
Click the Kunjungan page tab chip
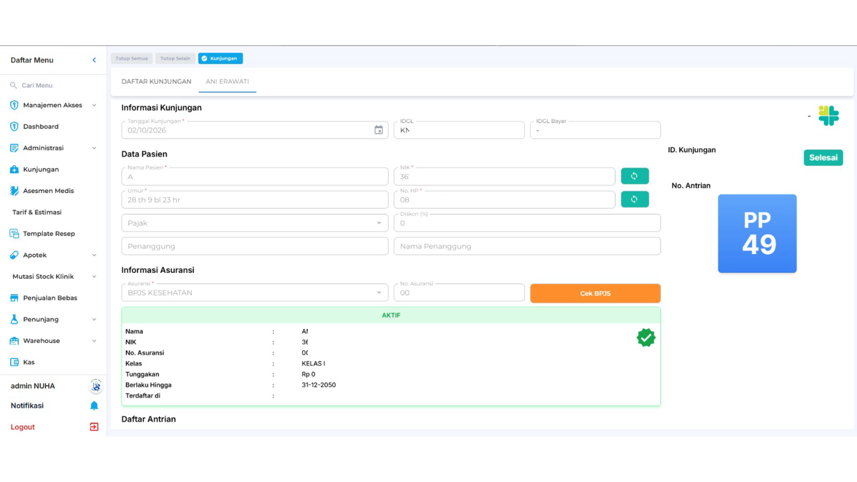click(221, 58)
